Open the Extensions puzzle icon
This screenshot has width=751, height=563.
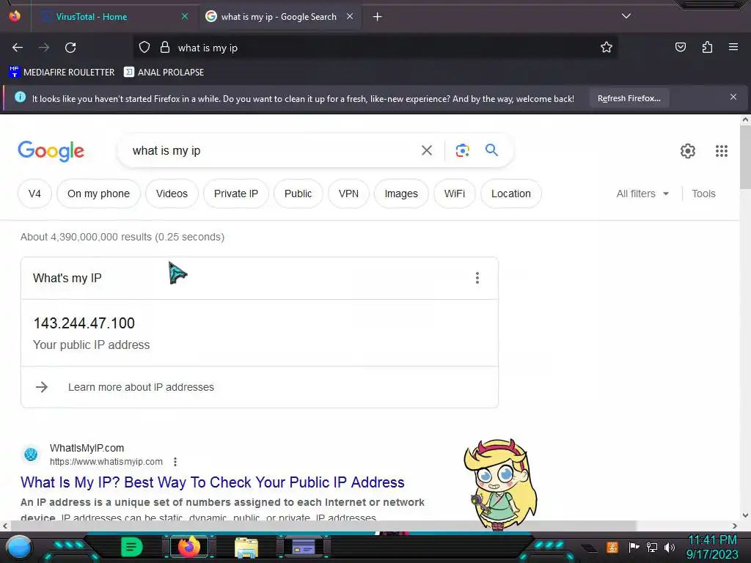click(x=707, y=47)
